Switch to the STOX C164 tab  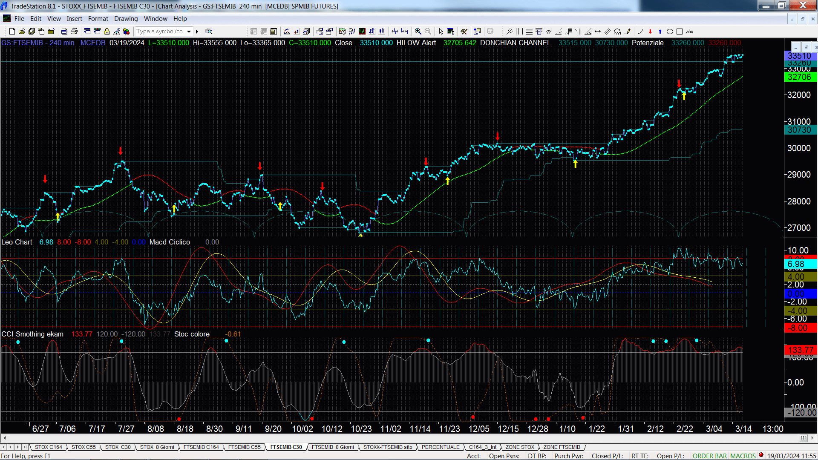coord(49,447)
